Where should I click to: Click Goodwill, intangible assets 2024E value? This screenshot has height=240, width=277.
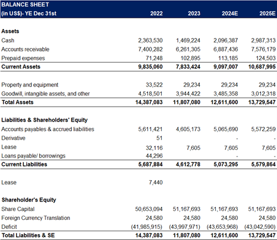(226, 94)
